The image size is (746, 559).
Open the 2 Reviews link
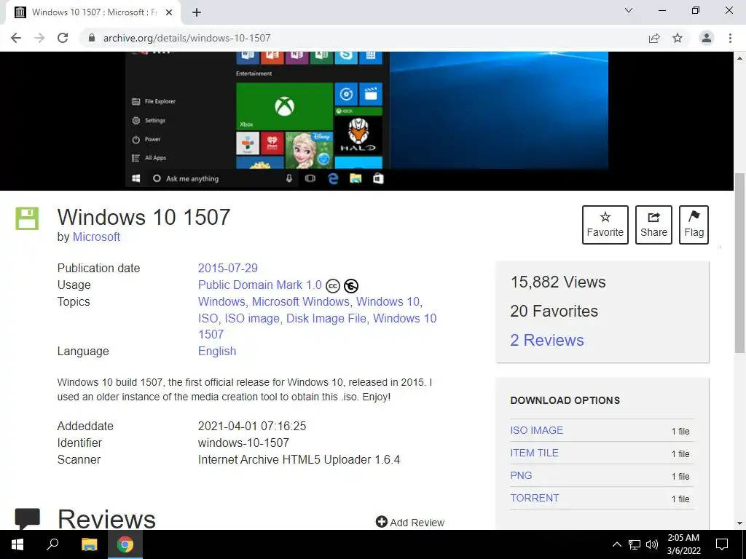click(x=546, y=341)
